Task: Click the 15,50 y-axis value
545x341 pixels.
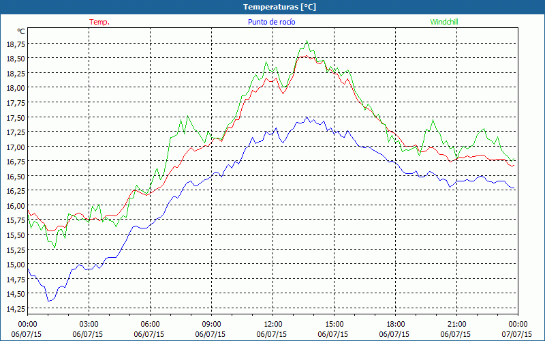Action: coord(16,235)
